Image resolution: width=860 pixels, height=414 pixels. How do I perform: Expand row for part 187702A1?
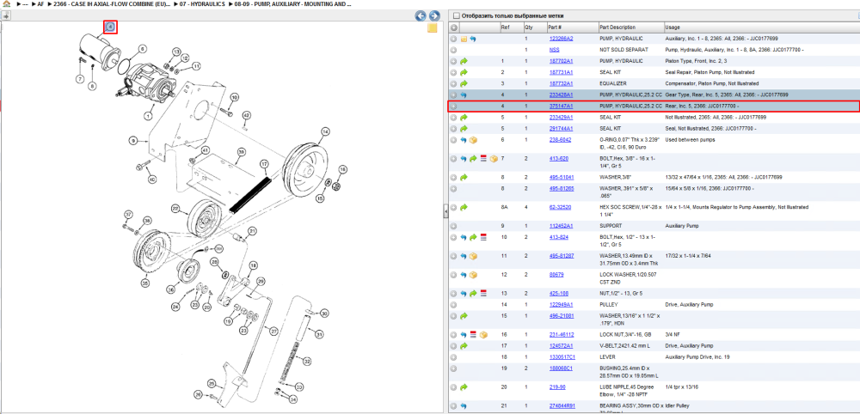click(453, 61)
